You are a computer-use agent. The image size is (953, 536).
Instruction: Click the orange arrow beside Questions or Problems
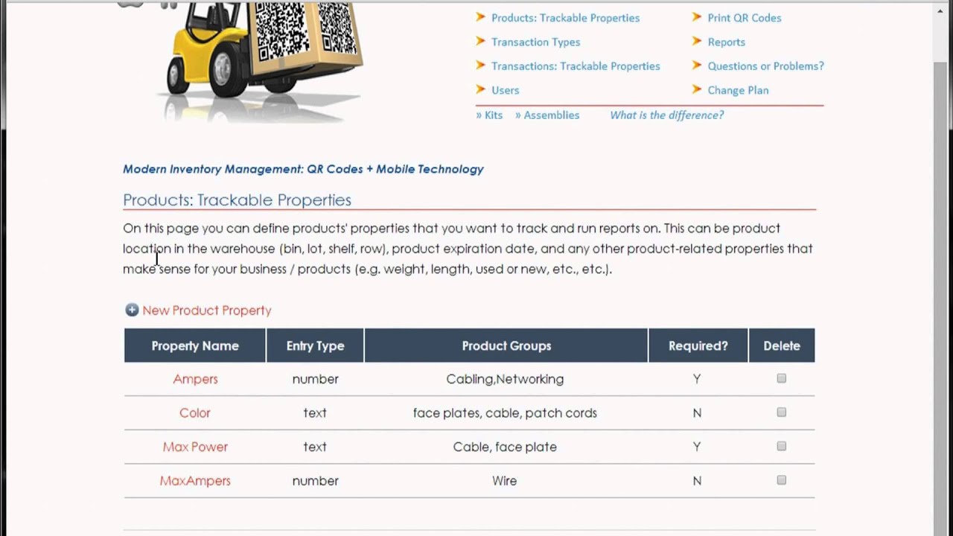(697, 66)
